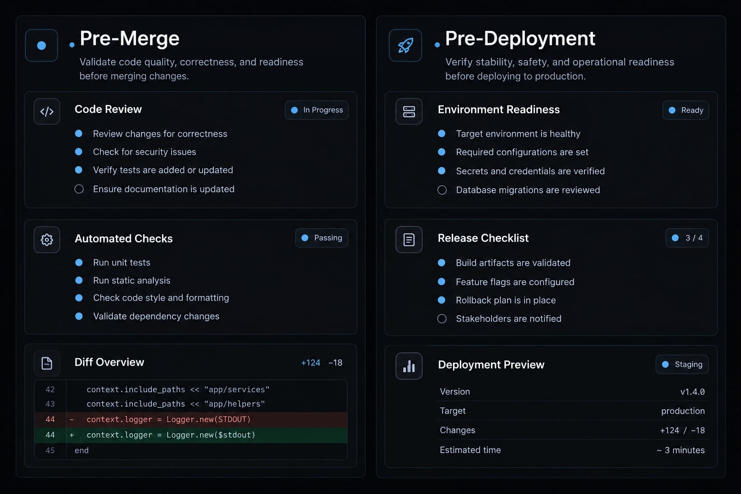Toggle Review changes for correctness item
This screenshot has height=494, width=741.
tap(79, 134)
